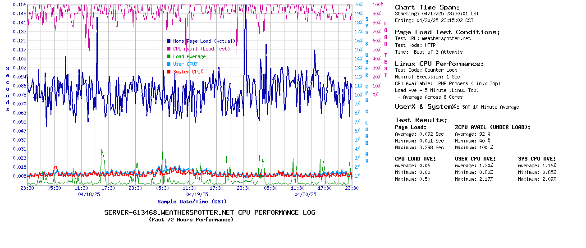The image size is (586, 248).
Task: Click the Linux CPU Performance heading
Action: (439, 64)
